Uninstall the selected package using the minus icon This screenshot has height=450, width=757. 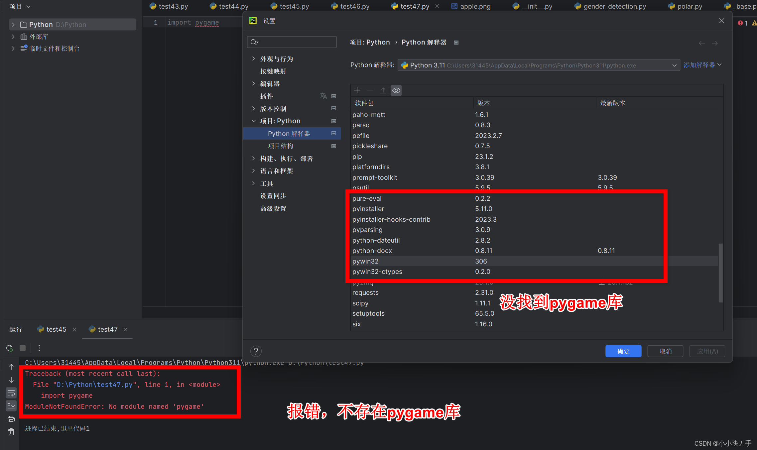pyautogui.click(x=370, y=90)
